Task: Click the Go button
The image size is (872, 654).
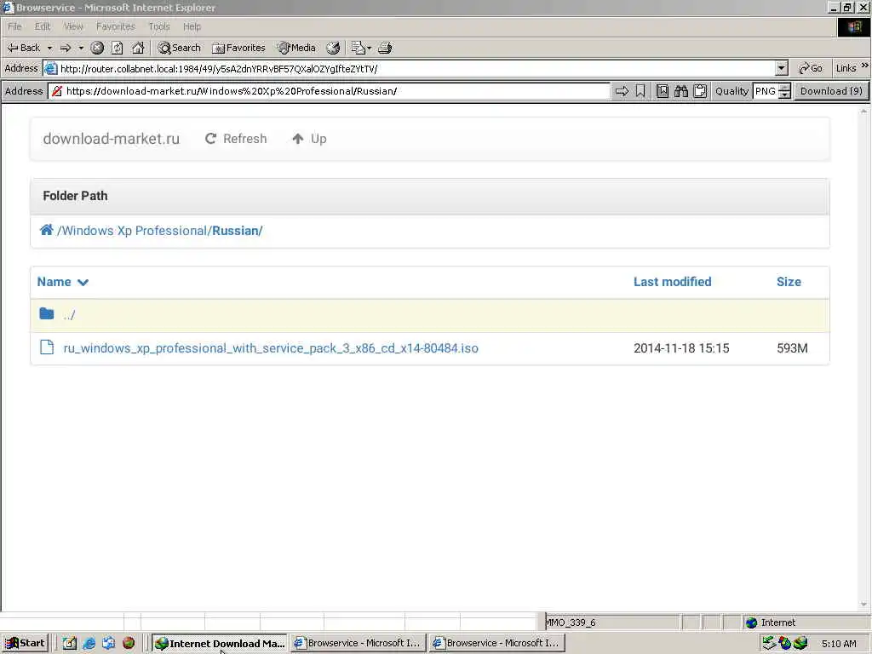Action: point(811,68)
